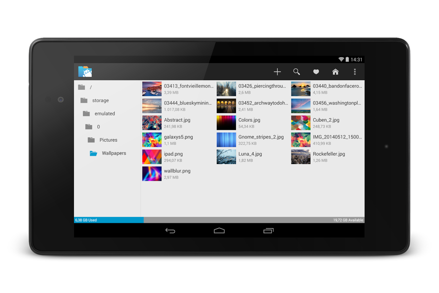Click the folder icon next to 0
The width and height of the screenshot is (439, 293).
click(x=89, y=127)
